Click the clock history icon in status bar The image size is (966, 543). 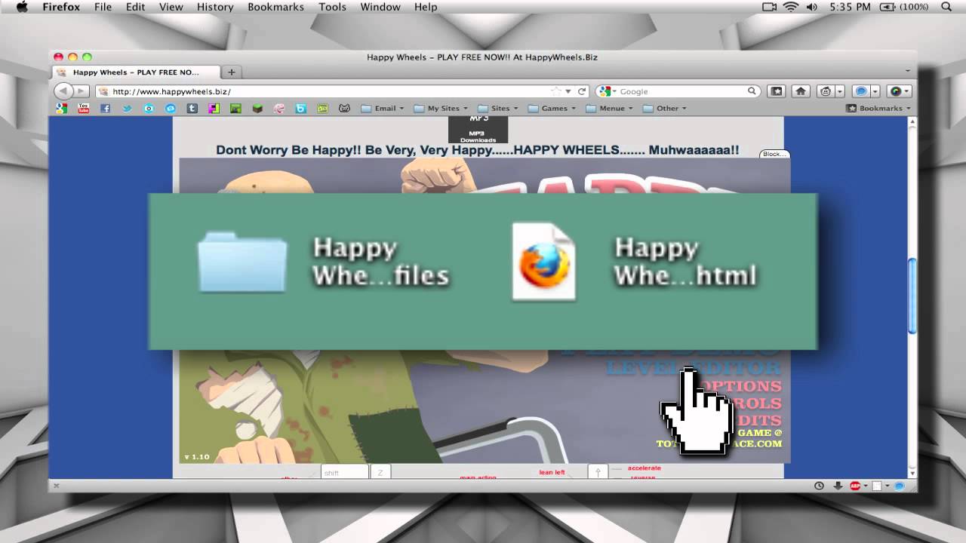pyautogui.click(x=819, y=486)
